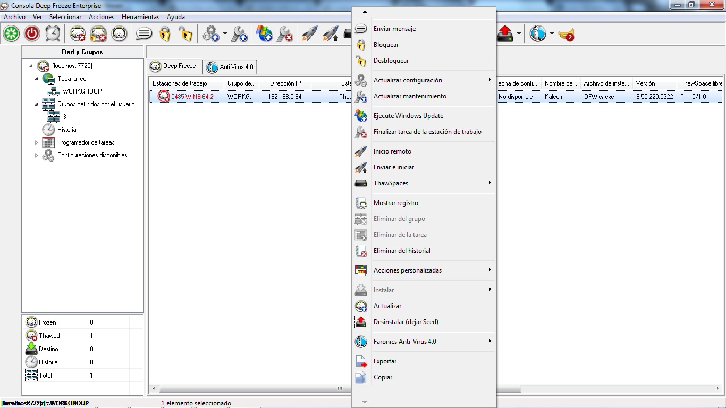Click the lighthouse Anti-Virus toolbar icon
The width and height of the screenshot is (726, 408).
tap(538, 34)
